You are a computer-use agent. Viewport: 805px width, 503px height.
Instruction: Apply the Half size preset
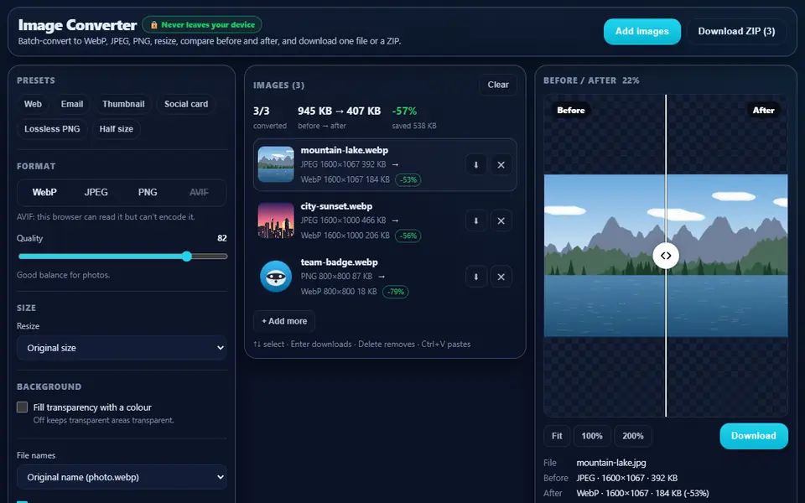(x=116, y=129)
